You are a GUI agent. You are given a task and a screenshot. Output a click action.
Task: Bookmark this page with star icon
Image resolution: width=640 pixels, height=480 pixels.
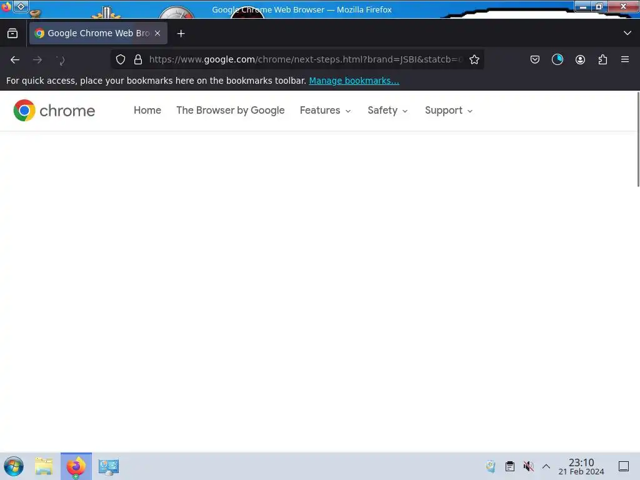coord(474,59)
